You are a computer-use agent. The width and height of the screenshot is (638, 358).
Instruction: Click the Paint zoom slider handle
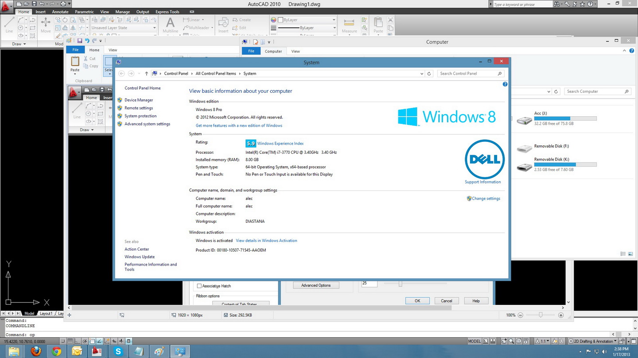click(x=541, y=315)
